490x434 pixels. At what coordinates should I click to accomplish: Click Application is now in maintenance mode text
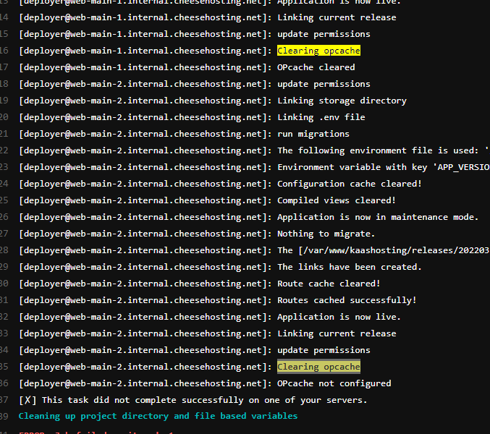(x=378, y=217)
